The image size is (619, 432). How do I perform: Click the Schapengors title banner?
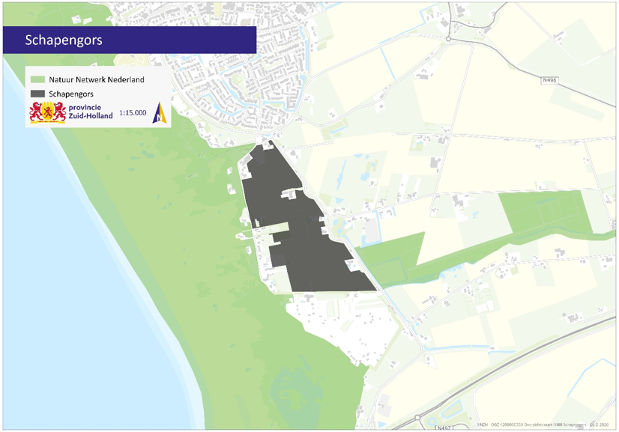[130, 40]
